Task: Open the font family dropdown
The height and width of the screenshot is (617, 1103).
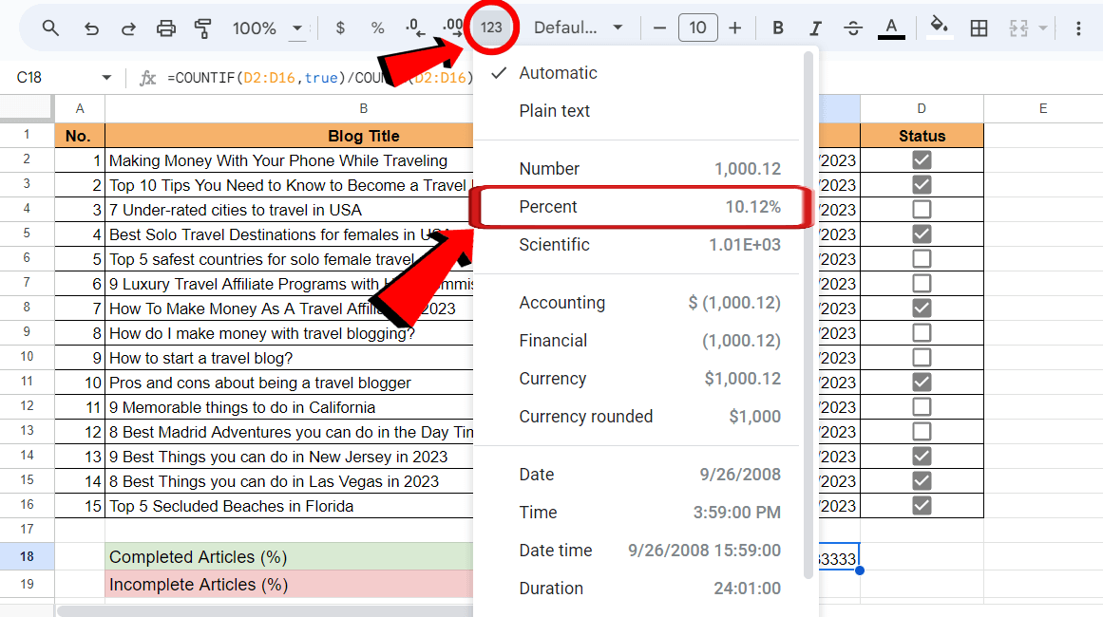Action: (x=580, y=28)
